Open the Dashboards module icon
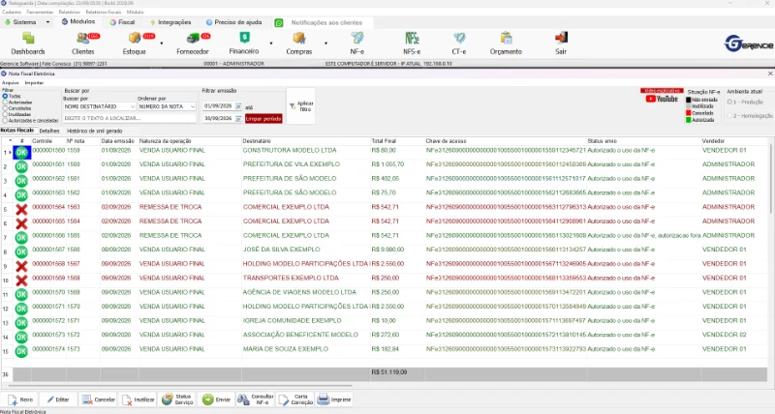This screenshot has height=414, width=775. [x=28, y=39]
